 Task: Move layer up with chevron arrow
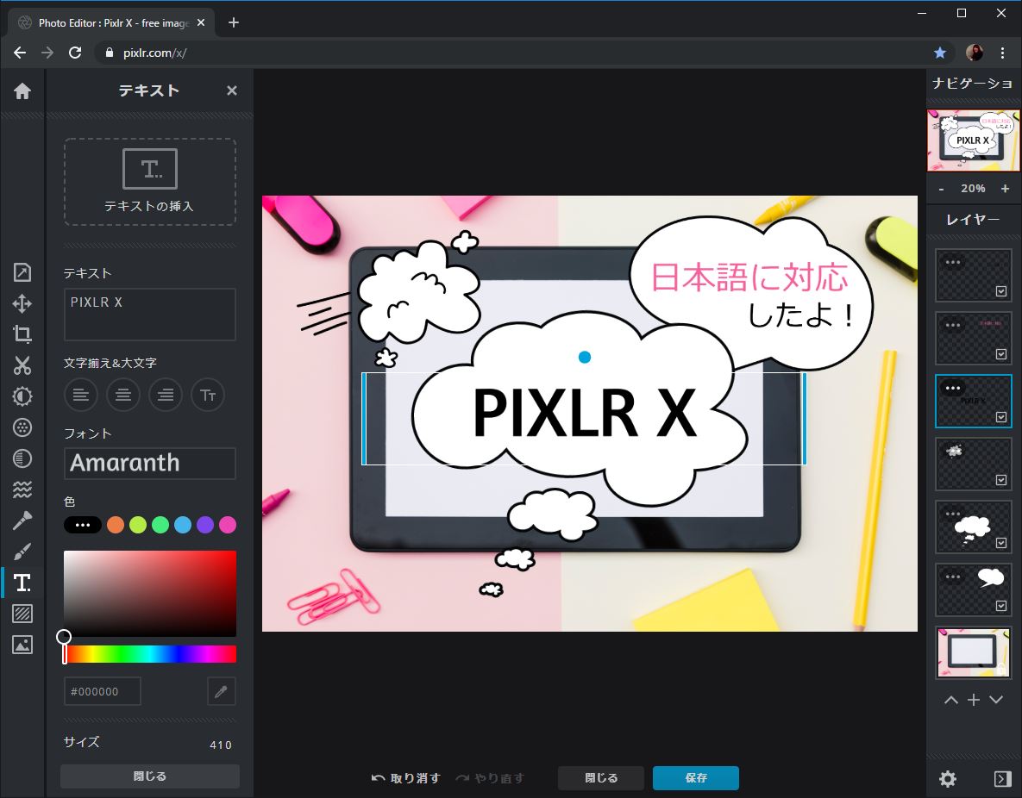click(x=951, y=701)
